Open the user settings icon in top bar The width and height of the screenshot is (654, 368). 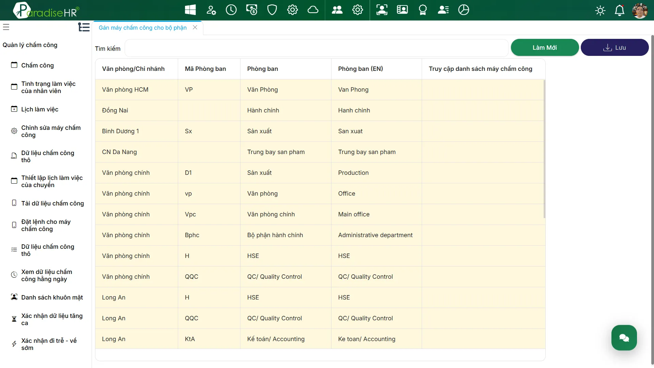click(211, 10)
